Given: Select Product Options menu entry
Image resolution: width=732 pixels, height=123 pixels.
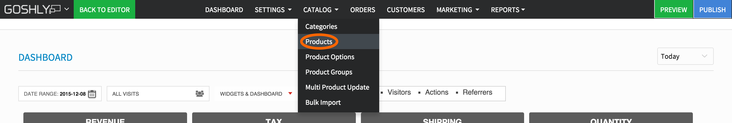Looking at the screenshot, I should pos(330,57).
